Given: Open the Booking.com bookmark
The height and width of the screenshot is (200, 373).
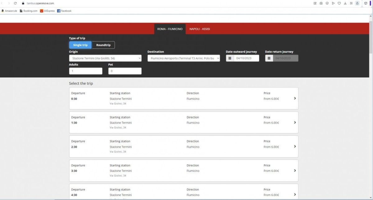Looking at the screenshot, I should pyautogui.click(x=29, y=11).
